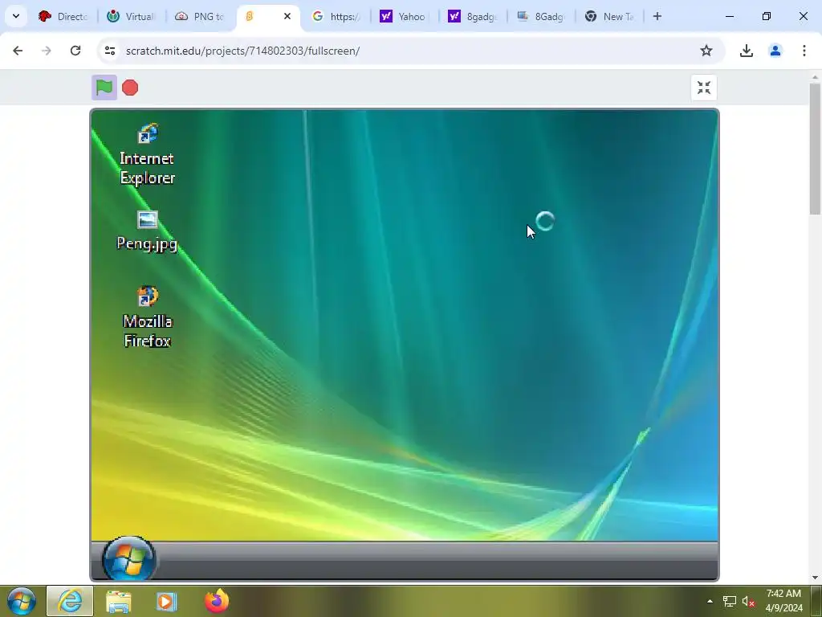The width and height of the screenshot is (822, 617).
Task: Click the scrollbar down arrow
Action: pos(815,578)
